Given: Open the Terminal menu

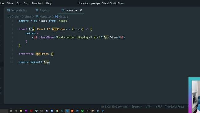Looking at the screenshot, I should pyautogui.click(x=37, y=3).
